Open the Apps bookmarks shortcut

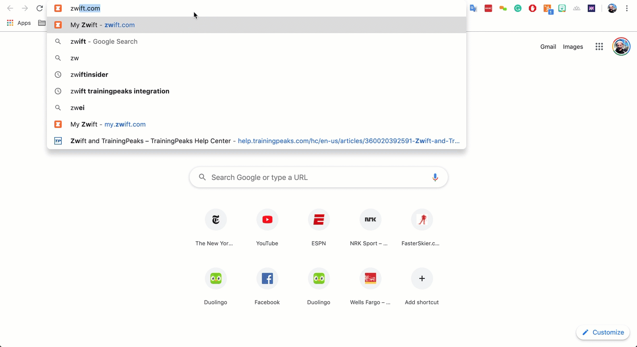pyautogui.click(x=19, y=23)
